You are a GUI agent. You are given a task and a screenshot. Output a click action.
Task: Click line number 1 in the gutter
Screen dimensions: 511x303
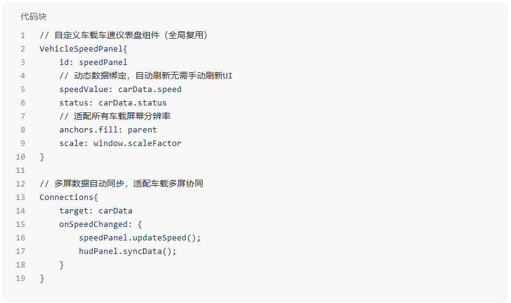[x=23, y=35]
